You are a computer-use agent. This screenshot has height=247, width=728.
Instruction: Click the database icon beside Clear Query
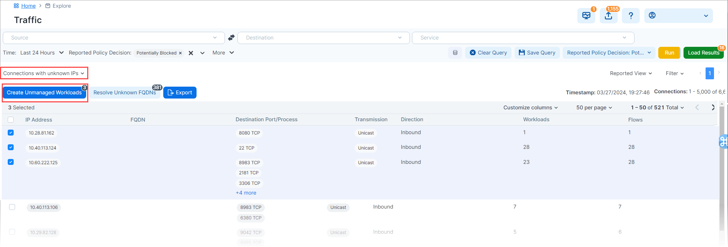coord(455,53)
